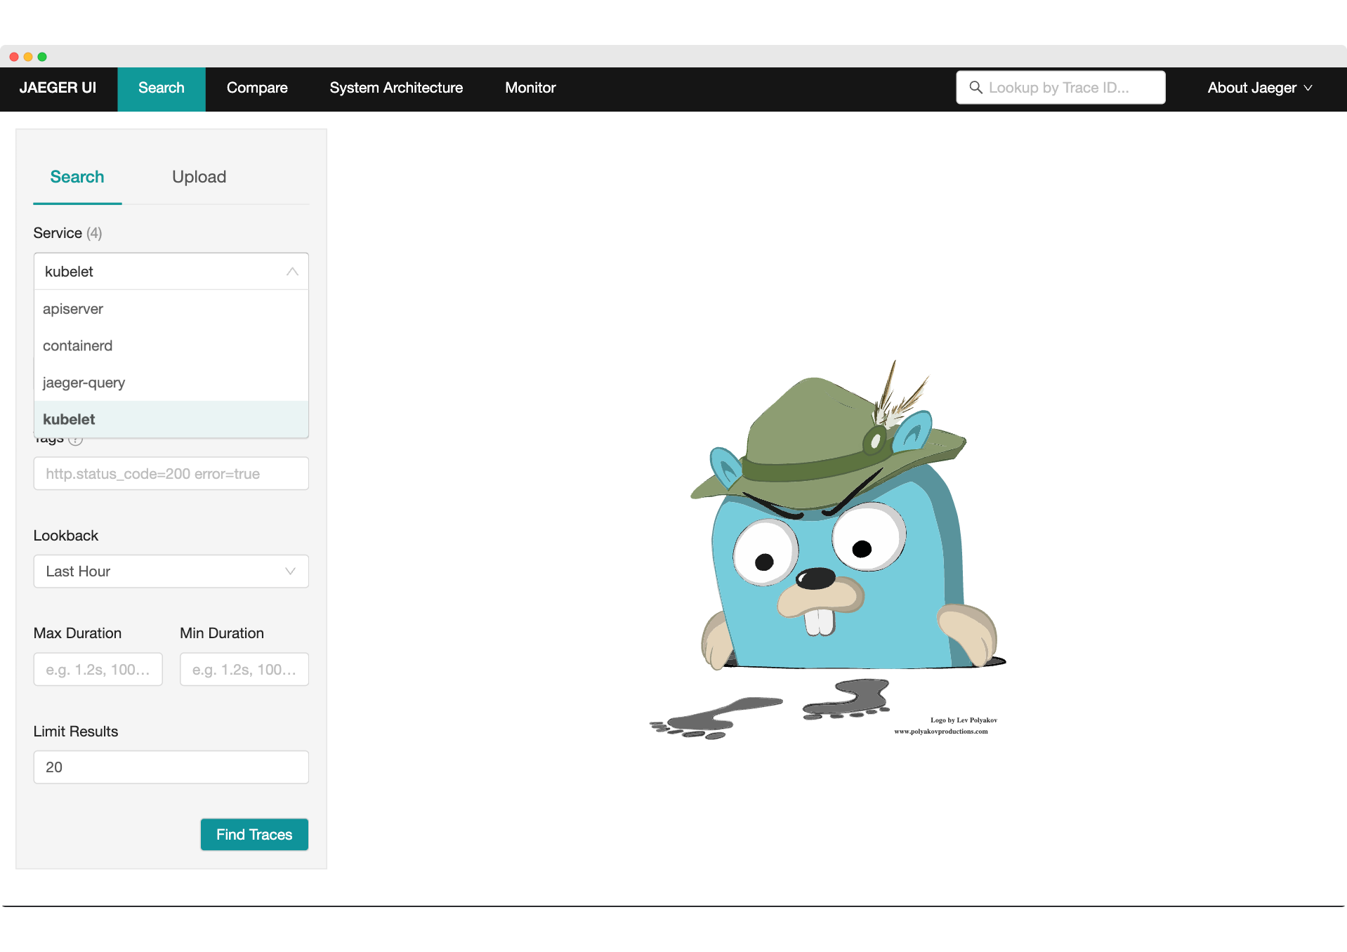This screenshot has height=952, width=1347.
Task: Open the About Jaeger menu
Action: (x=1259, y=88)
